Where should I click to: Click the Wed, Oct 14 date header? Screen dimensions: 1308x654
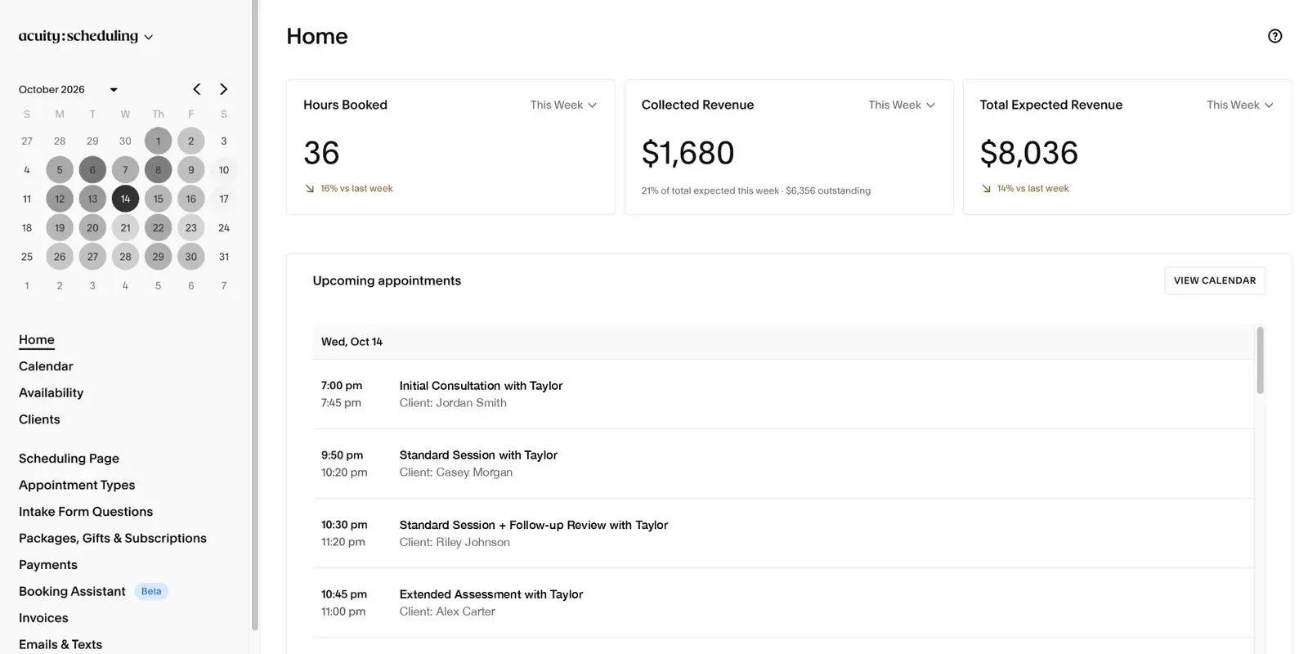click(352, 342)
